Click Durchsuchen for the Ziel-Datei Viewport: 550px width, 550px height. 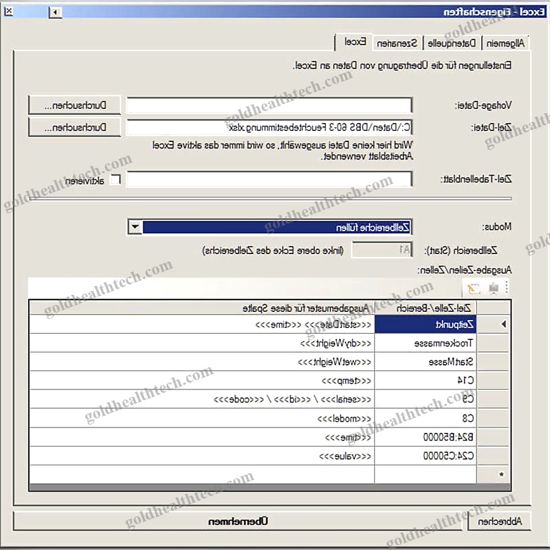[75, 128]
